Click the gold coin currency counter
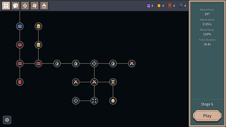Screen dimensions: 226x127 161,6
